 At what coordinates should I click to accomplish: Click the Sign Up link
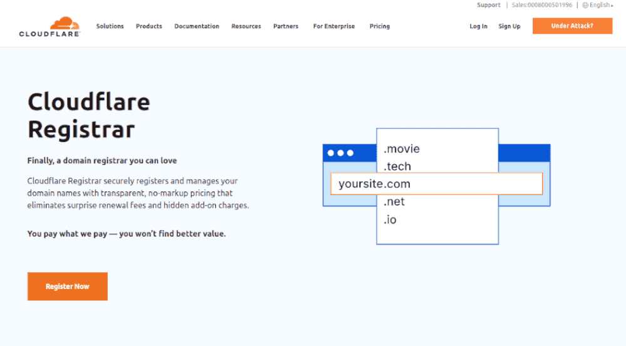pos(509,26)
